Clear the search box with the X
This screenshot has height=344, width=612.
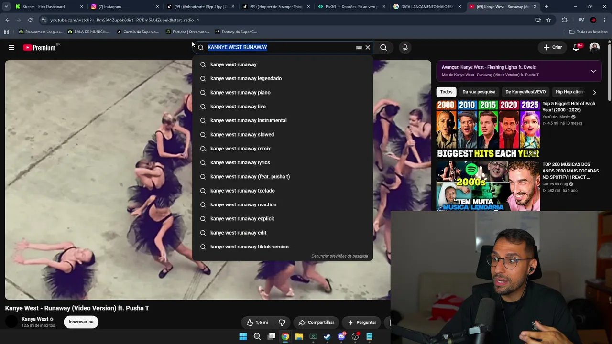[368, 47]
